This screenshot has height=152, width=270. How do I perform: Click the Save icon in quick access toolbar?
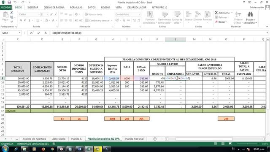(9, 2)
